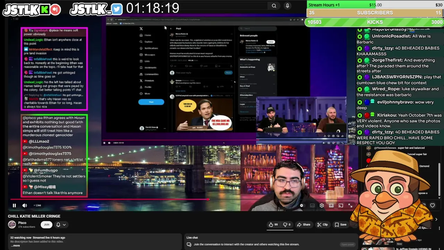Click the Twitter bird icon overlay
This screenshot has width=444, height=250.
[117, 9]
